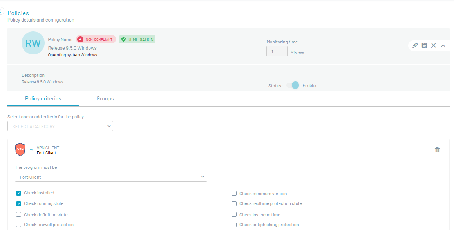
Task: Cancel editing with the X icon
Action: (x=434, y=45)
